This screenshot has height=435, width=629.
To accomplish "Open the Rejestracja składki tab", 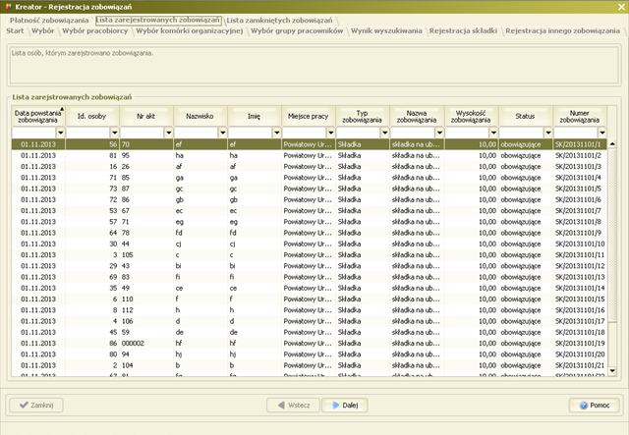I will click(463, 30).
